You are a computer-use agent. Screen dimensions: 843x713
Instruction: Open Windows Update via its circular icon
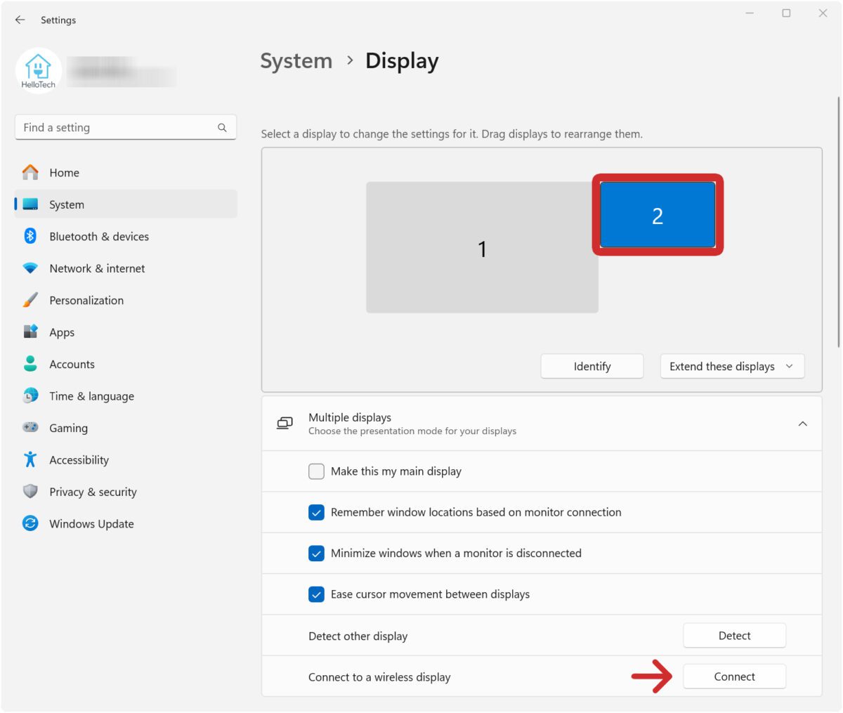tap(30, 523)
